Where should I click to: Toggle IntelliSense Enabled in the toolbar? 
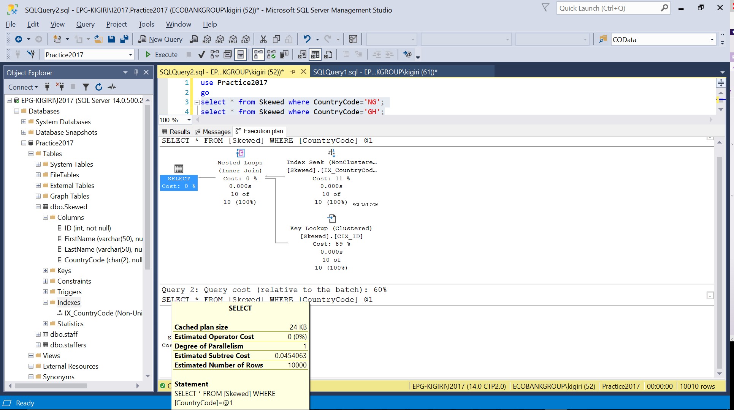[241, 55]
